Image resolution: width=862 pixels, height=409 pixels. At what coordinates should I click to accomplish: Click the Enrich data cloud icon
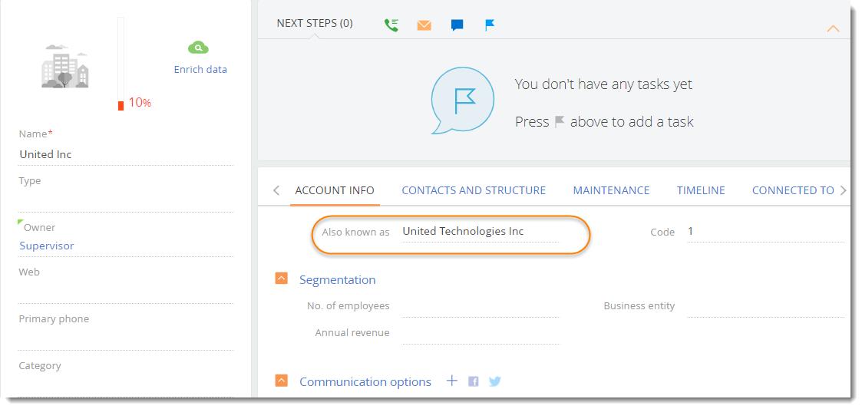pos(198,48)
